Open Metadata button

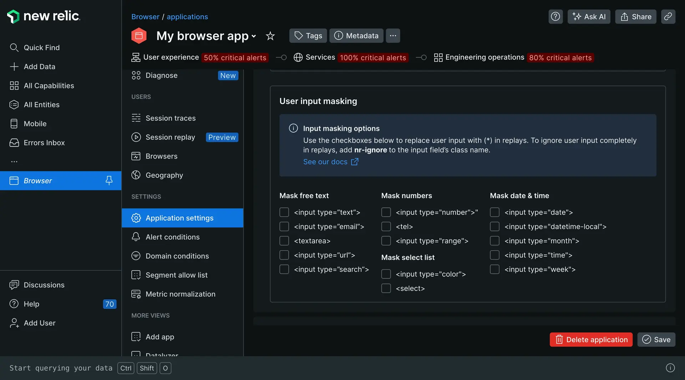click(x=356, y=36)
